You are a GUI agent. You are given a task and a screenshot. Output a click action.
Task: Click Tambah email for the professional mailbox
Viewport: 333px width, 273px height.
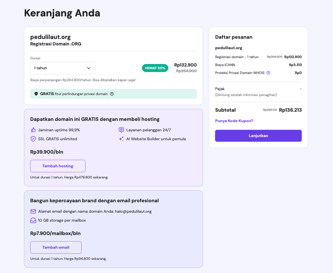coord(56,247)
